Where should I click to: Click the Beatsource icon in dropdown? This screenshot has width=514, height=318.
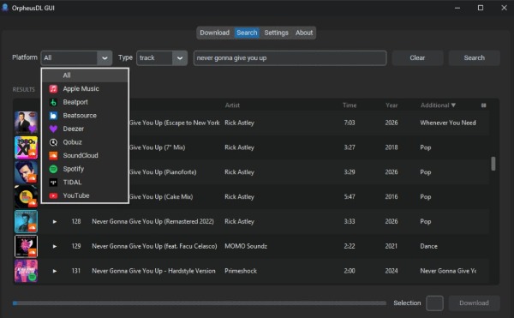[x=53, y=116]
